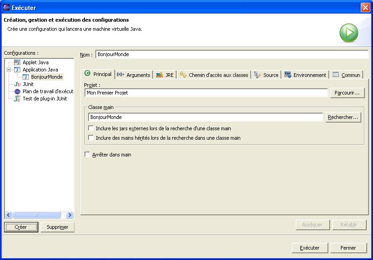The image size is (373, 260).
Task: Open the Chemin d'accès aux classes tab
Action: [x=214, y=75]
